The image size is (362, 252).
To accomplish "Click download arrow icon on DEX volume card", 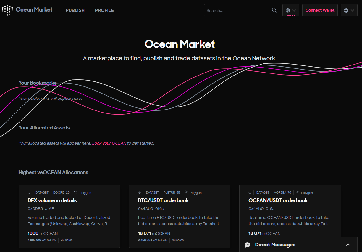I will [29, 192].
